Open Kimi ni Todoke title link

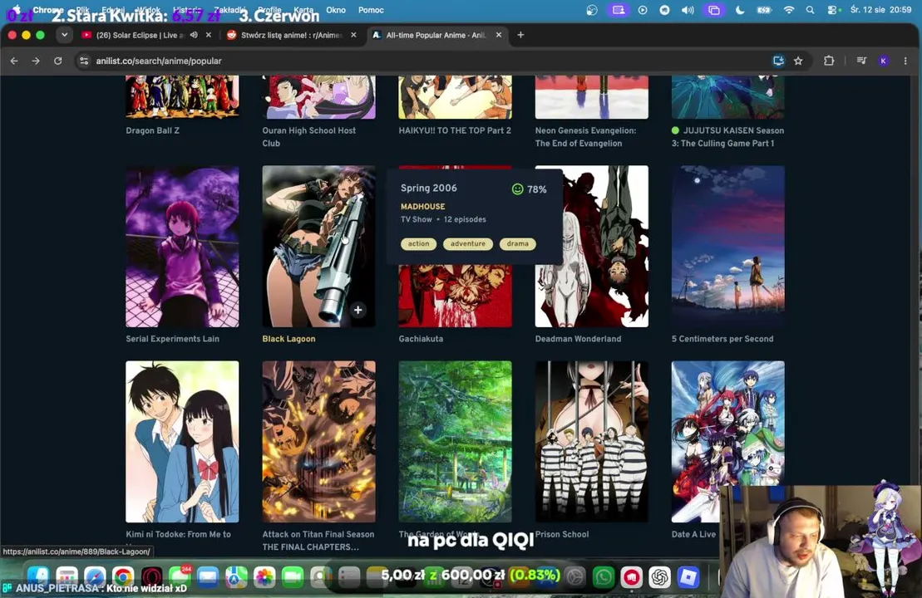(x=178, y=534)
